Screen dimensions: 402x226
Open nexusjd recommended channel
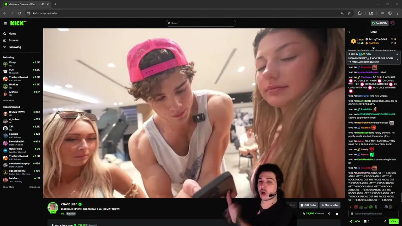tap(21, 136)
